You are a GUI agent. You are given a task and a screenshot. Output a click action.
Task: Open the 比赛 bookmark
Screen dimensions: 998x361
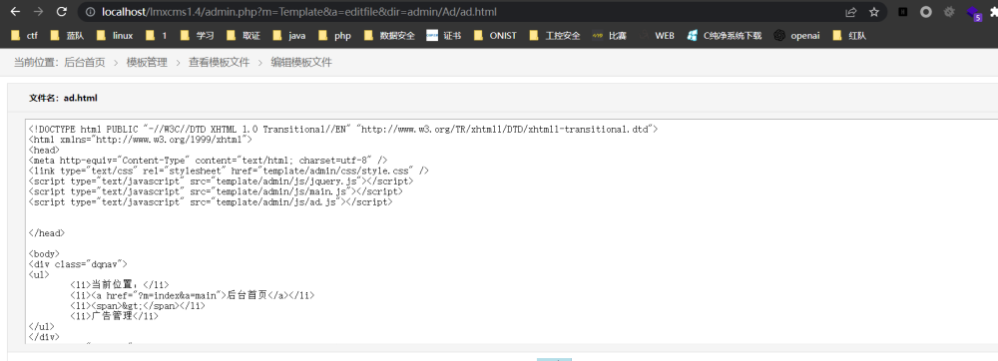tap(609, 36)
